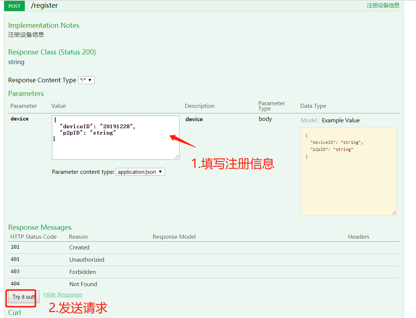
Task: Open the Response Content Type dropdown
Action: point(86,80)
